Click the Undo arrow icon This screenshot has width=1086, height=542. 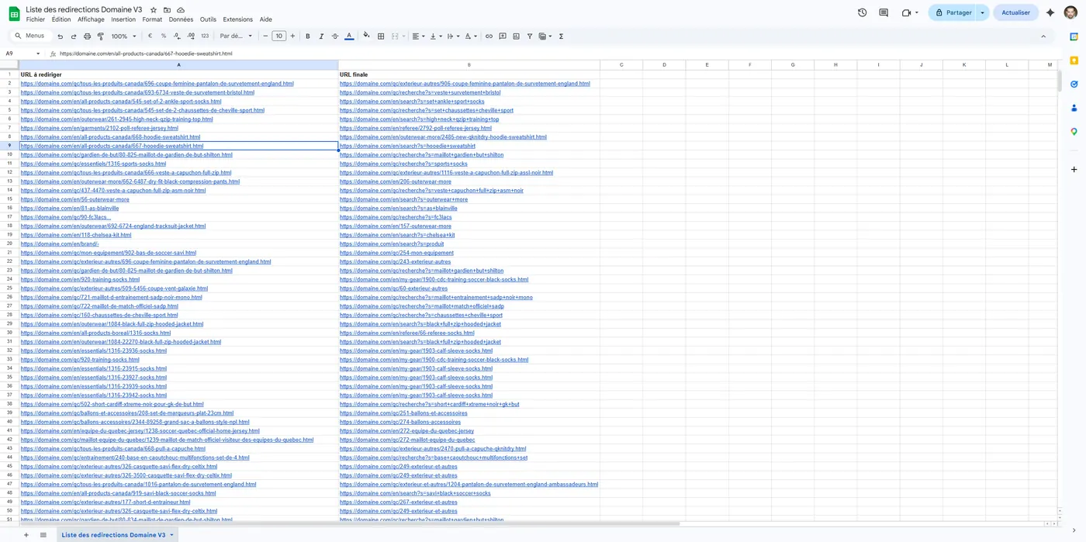61,36
